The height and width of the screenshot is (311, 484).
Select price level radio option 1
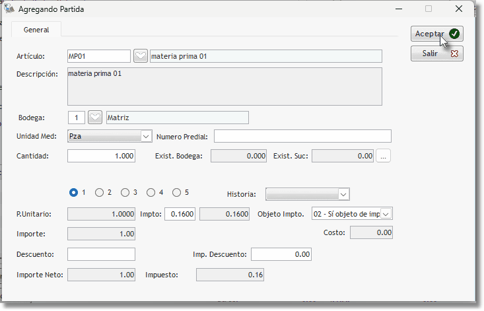click(x=74, y=193)
